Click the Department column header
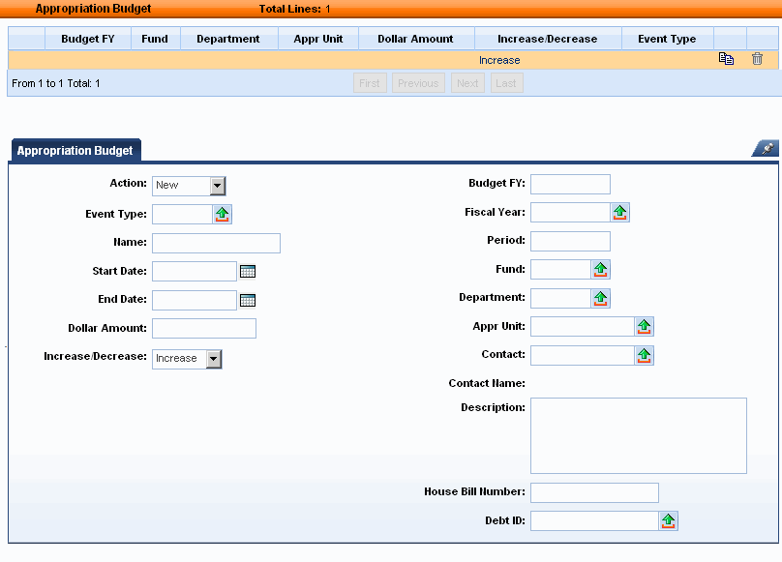782x562 pixels. click(x=227, y=39)
